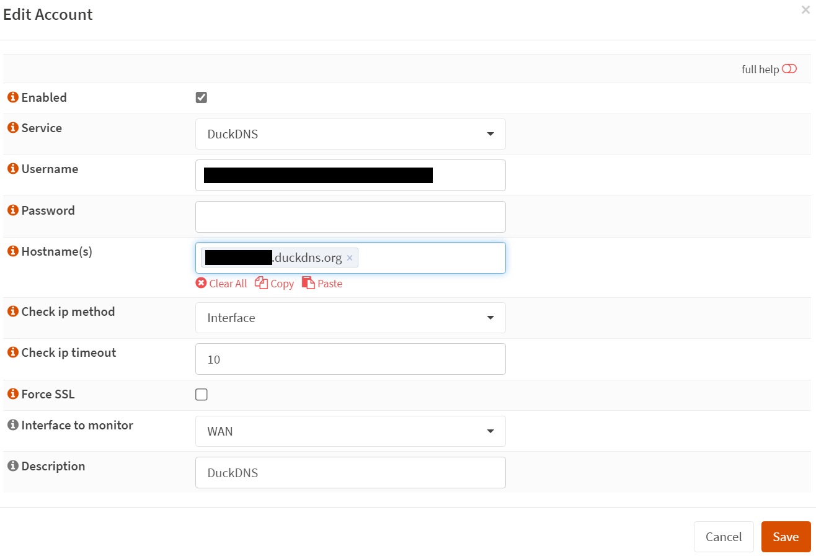This screenshot has height=556, width=816.
Task: Click the info icon beside Check ip method
Action: pyautogui.click(x=12, y=312)
